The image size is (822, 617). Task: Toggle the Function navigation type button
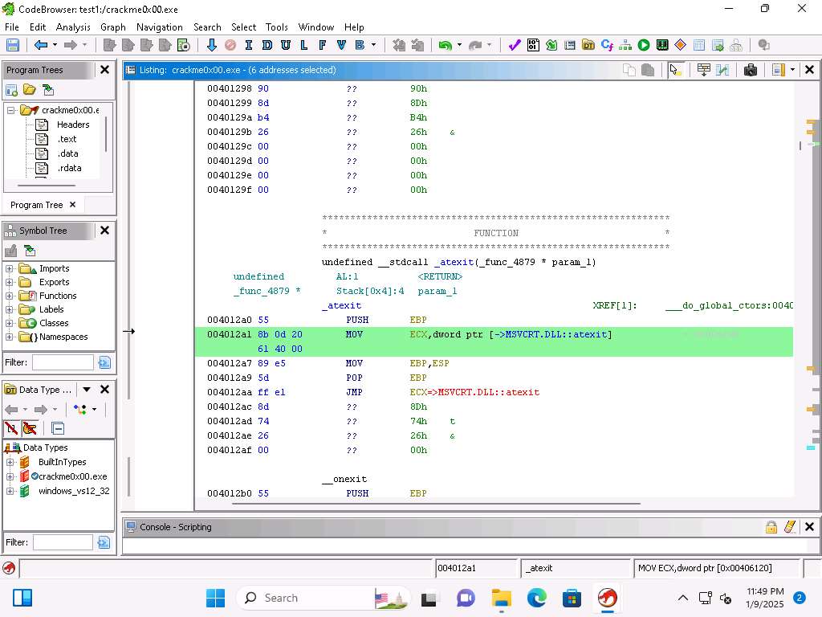[x=323, y=46]
